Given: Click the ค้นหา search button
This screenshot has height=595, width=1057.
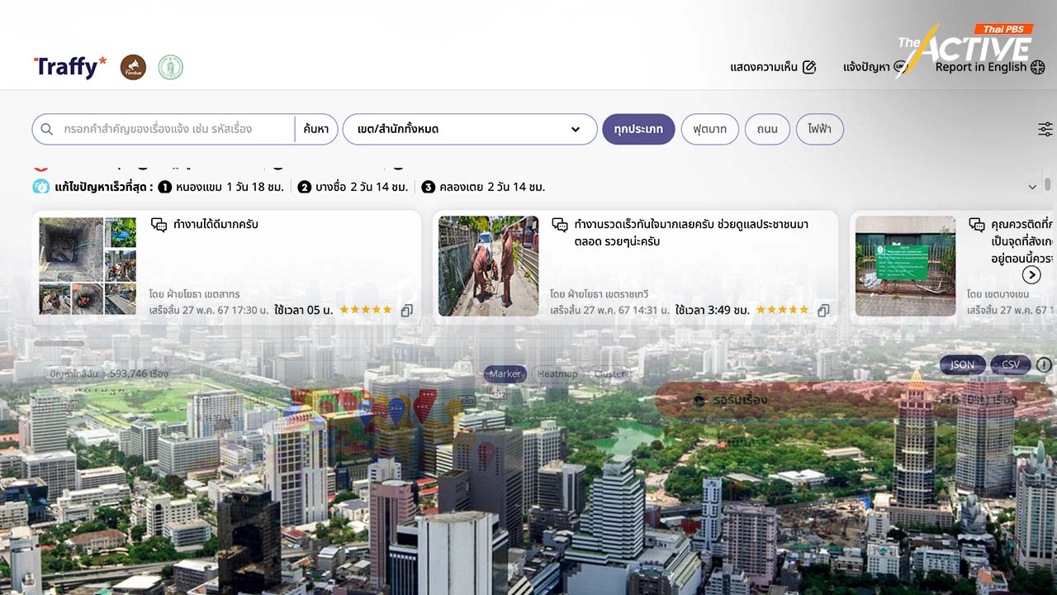Looking at the screenshot, I should click(315, 129).
